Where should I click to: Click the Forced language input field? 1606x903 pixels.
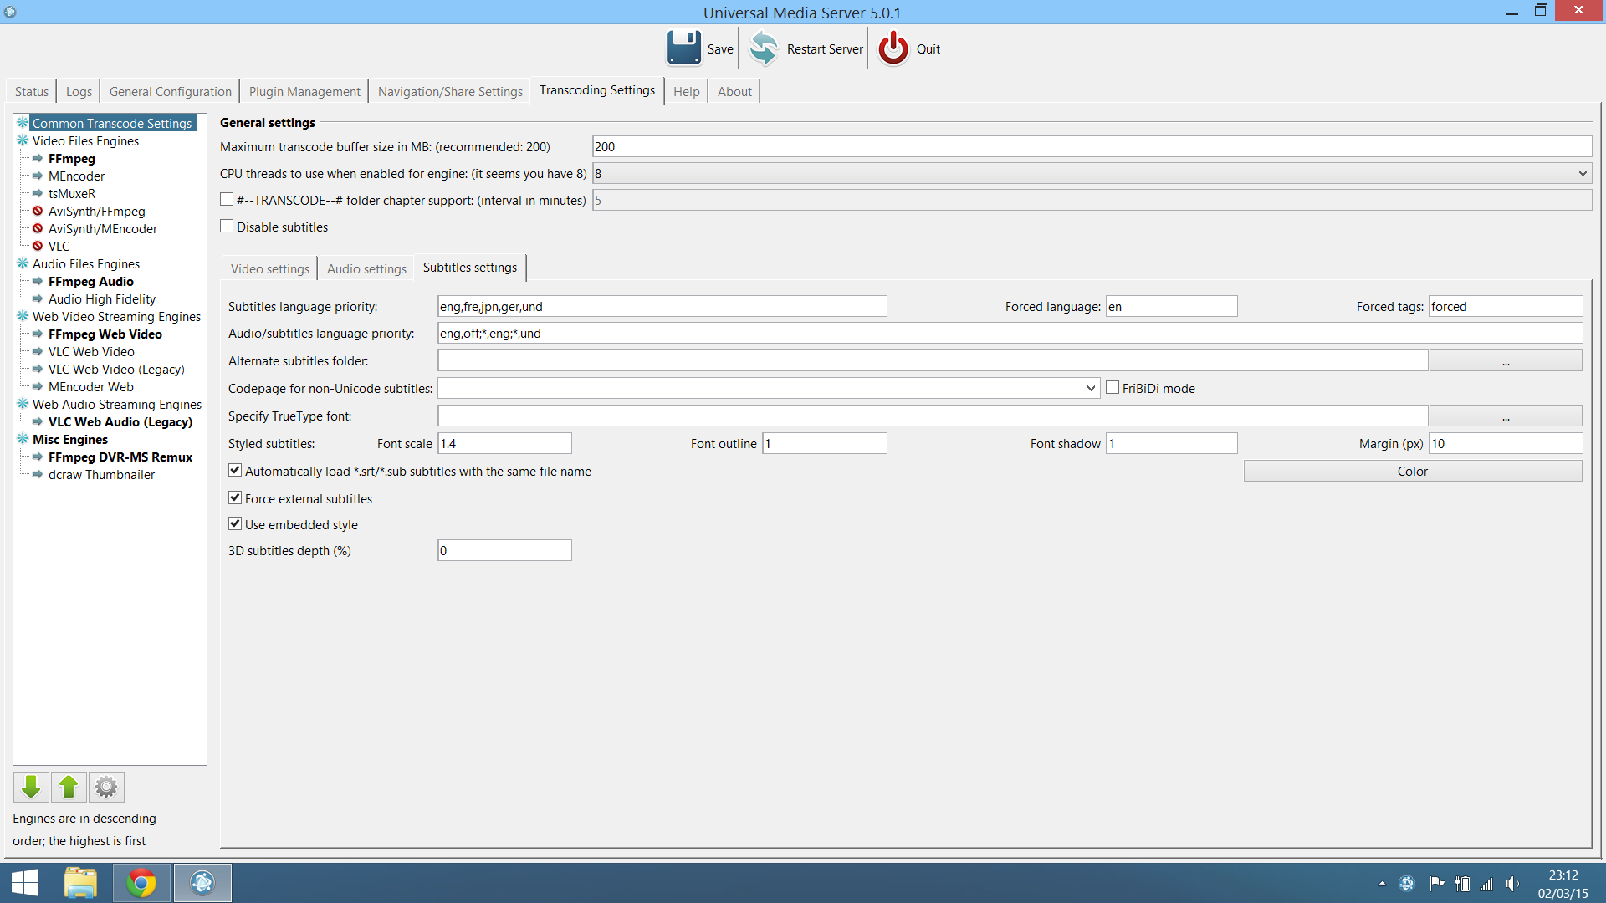click(x=1172, y=306)
